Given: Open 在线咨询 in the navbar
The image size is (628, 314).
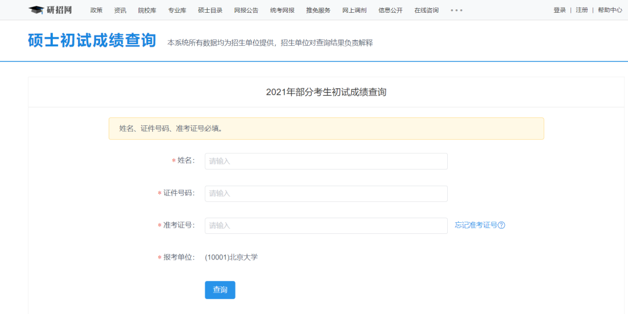Looking at the screenshot, I should (426, 10).
